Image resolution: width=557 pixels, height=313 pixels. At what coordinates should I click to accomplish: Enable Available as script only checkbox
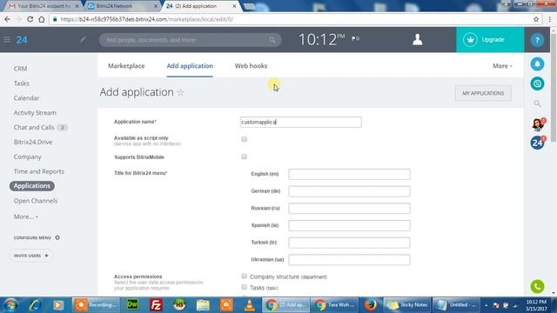click(x=244, y=139)
